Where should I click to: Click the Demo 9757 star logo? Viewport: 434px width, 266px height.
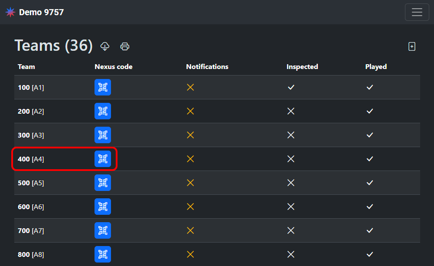[10, 12]
